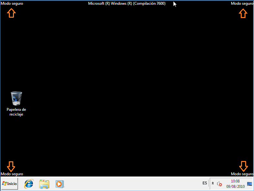Click the empty taskbar area right of Media Player
The width and height of the screenshot is (254, 191).
133,183
